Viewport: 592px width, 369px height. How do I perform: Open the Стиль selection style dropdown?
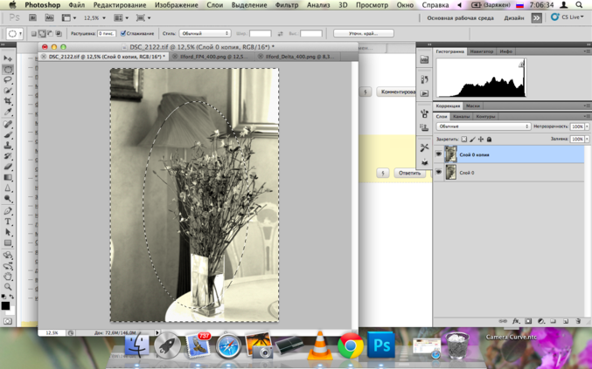(x=205, y=33)
